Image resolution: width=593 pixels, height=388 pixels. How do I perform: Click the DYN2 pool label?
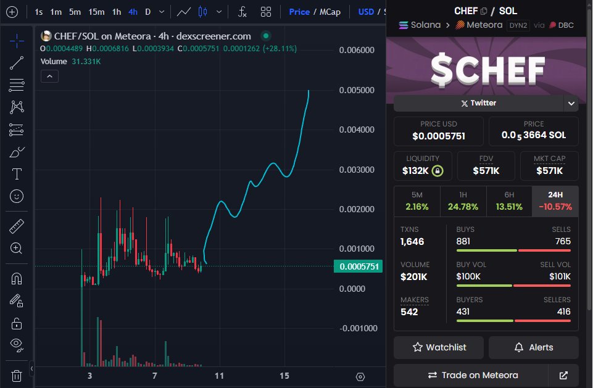tap(518, 25)
